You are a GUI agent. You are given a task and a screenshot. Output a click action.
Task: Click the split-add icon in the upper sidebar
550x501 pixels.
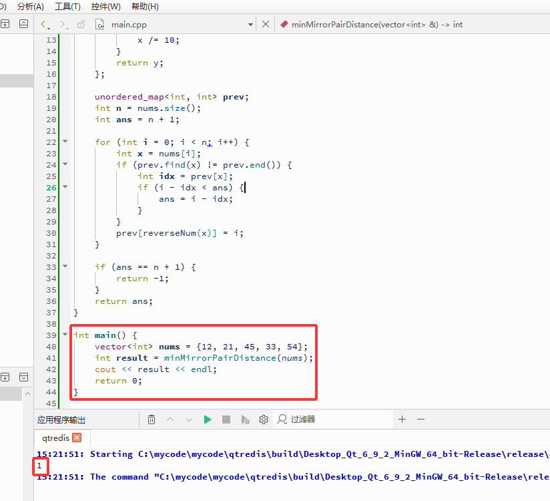5,24
